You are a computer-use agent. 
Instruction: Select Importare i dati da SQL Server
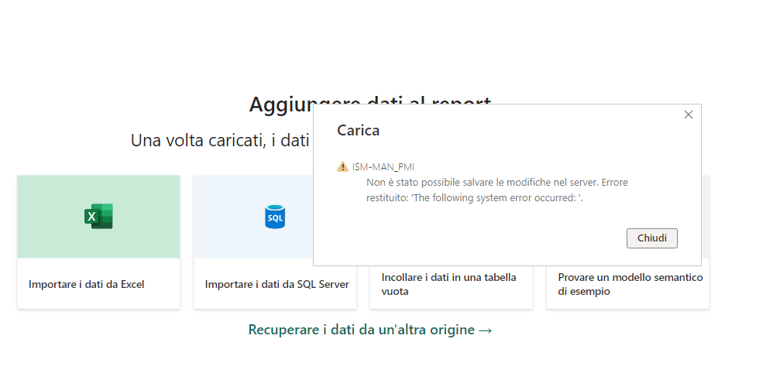(277, 285)
